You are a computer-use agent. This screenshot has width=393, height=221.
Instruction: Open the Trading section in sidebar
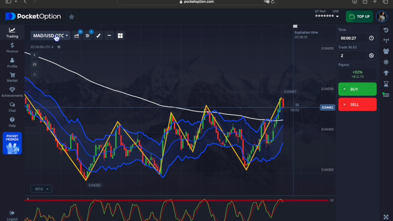pos(12,33)
